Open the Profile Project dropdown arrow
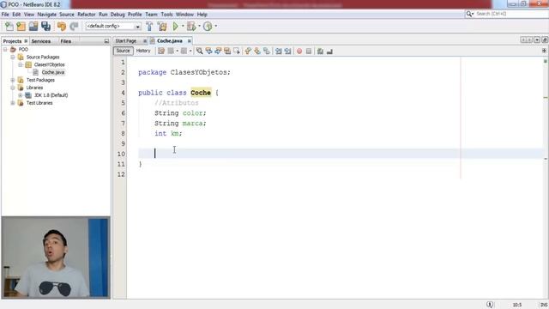The image size is (549, 309). point(215,27)
